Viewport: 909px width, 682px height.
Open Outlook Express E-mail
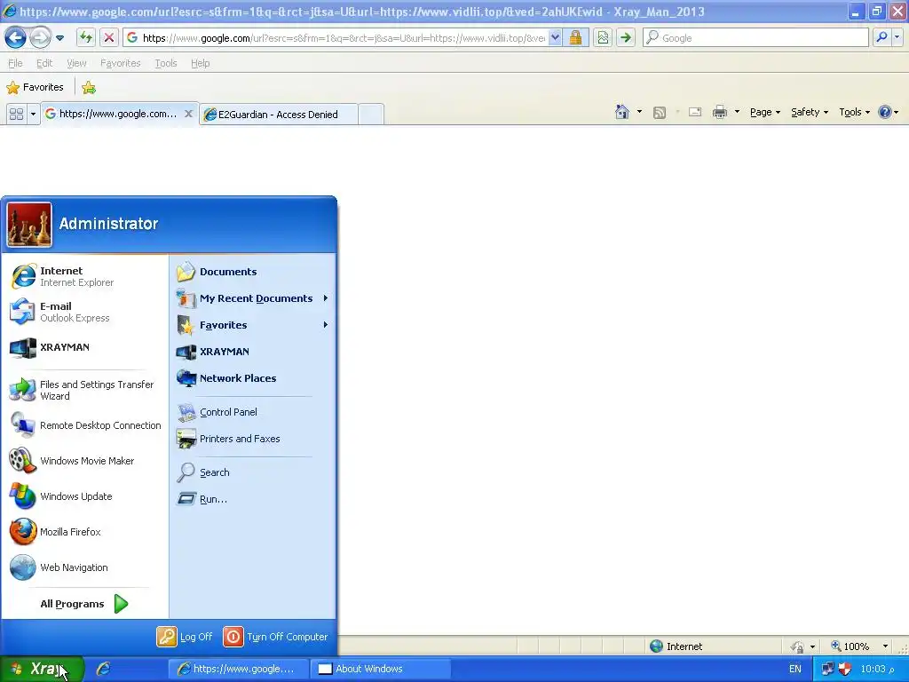pyautogui.click(x=84, y=312)
